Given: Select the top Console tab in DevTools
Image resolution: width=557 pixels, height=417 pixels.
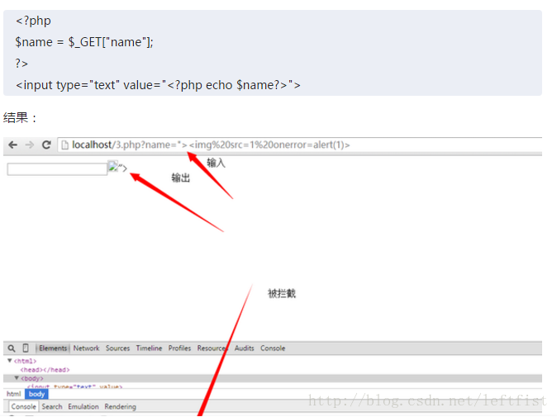Looking at the screenshot, I should click(273, 348).
